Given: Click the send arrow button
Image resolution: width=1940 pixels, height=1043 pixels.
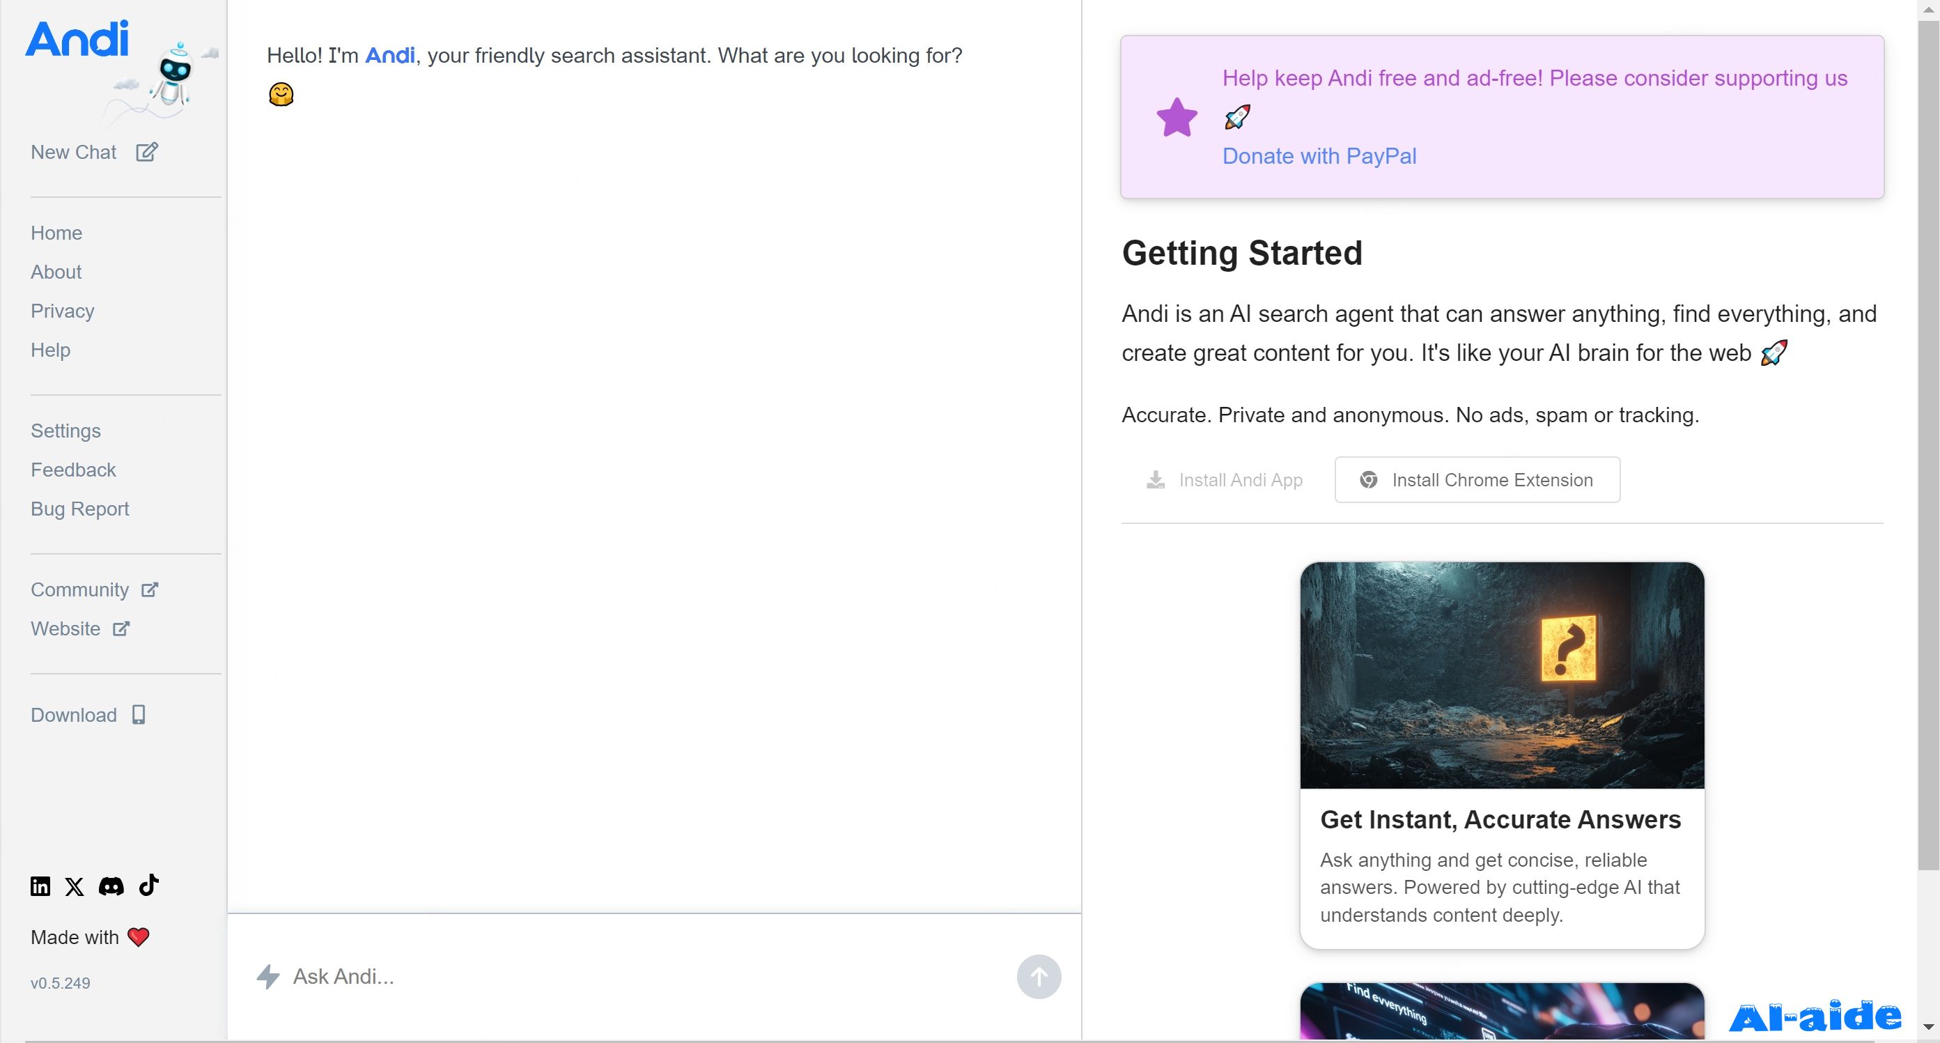Looking at the screenshot, I should pyautogui.click(x=1039, y=977).
